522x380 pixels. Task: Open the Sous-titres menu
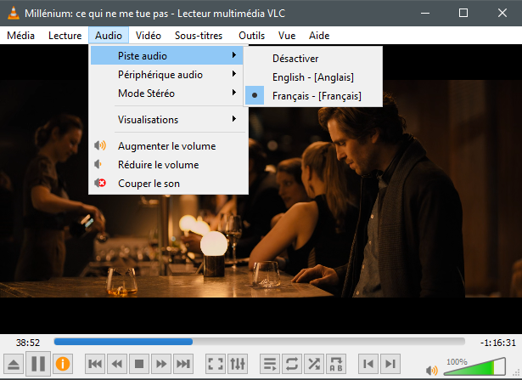[199, 36]
